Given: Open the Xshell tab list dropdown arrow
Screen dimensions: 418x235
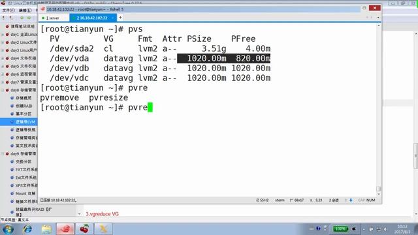Looking at the screenshot, I should [378, 18].
